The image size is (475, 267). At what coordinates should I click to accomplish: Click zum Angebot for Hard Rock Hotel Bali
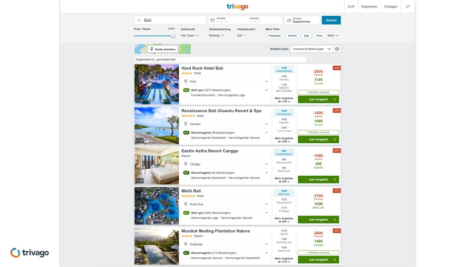(318, 99)
